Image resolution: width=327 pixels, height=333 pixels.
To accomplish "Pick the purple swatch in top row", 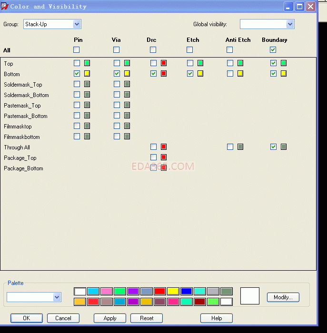I will tap(133, 291).
